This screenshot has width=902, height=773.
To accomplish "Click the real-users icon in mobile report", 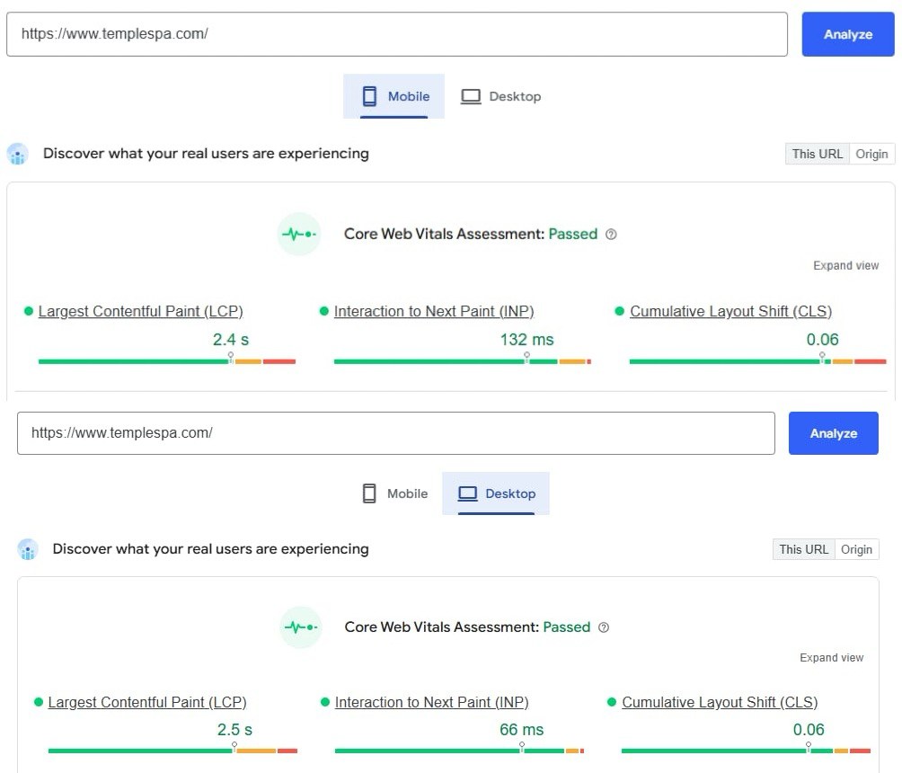I will pos(18,154).
